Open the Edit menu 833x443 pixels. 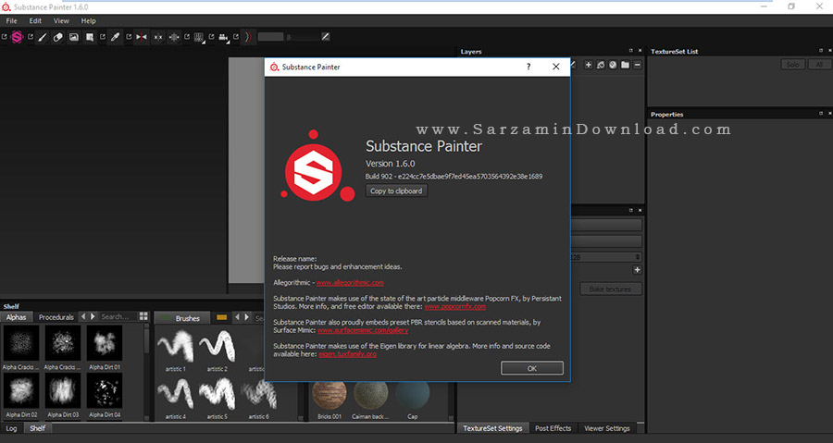point(35,20)
